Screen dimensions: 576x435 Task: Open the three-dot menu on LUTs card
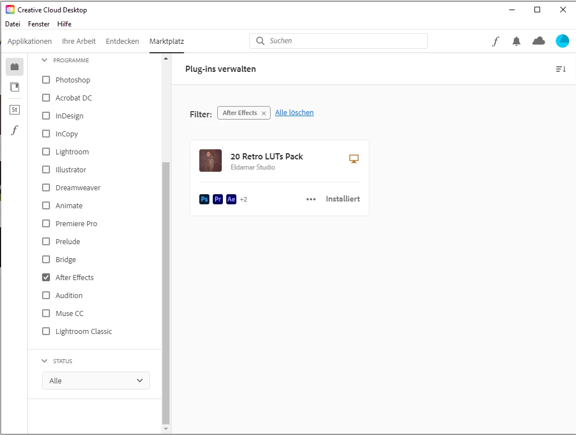(x=311, y=199)
